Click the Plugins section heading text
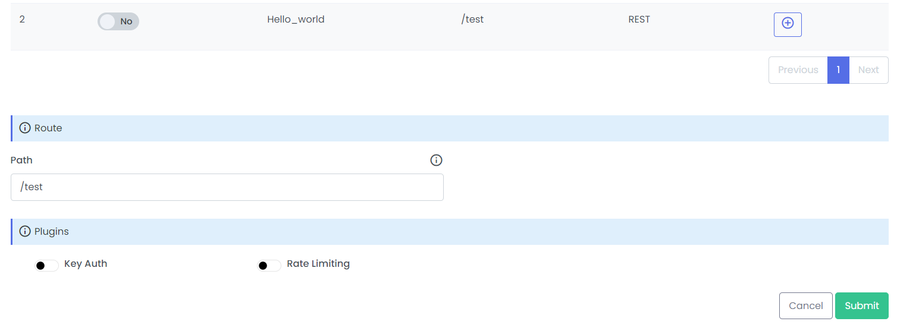The image size is (897, 334). tap(52, 231)
